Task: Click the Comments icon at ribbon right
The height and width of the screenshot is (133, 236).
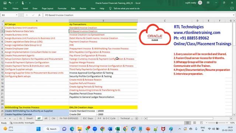Action: coord(232,8)
